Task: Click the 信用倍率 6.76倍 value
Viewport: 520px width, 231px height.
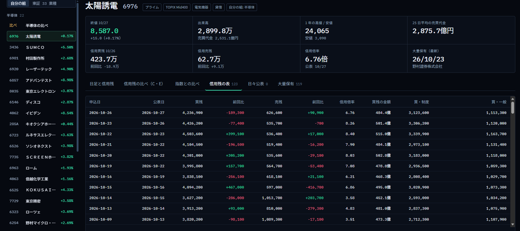Action: tap(316, 59)
